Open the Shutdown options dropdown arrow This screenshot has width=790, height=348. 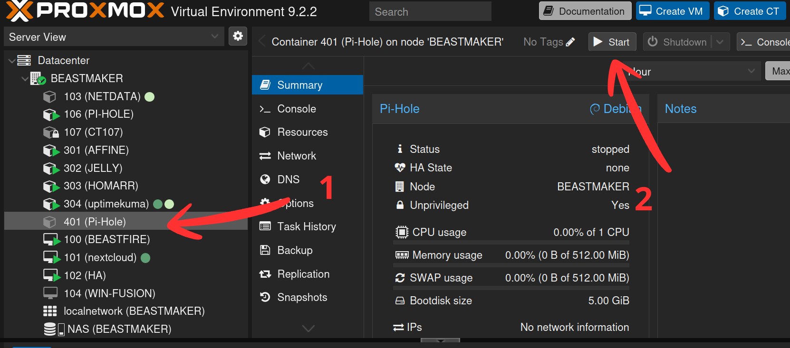(x=720, y=42)
